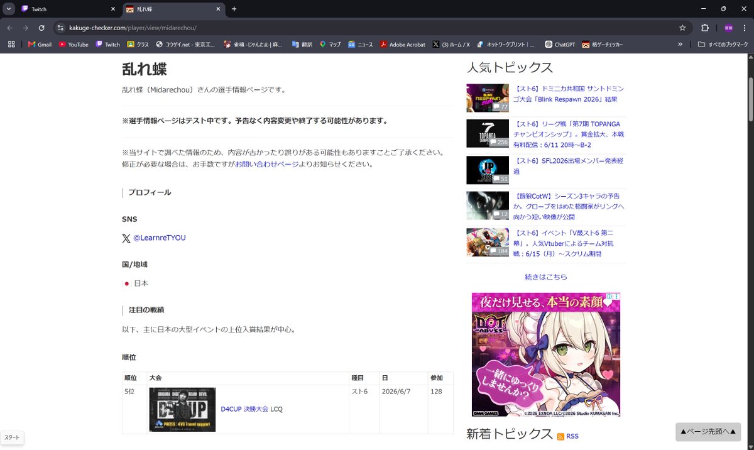Click the 順位 table column header
Viewport: 754px width, 450px height.
click(x=134, y=378)
